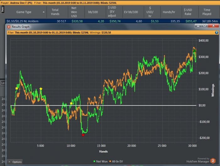Click the red downswing marker on graph
This screenshot has height=166, width=220.
pos(83,135)
